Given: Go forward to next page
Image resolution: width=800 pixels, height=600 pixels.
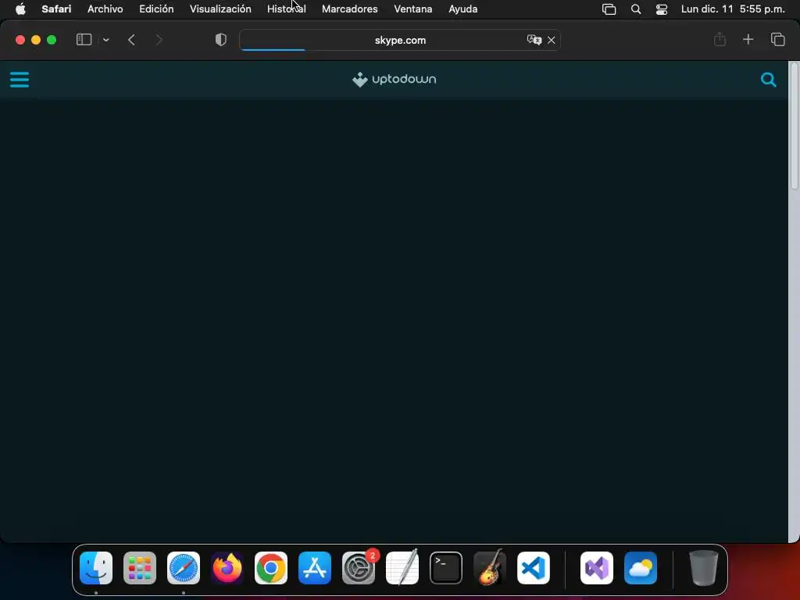Looking at the screenshot, I should (159, 40).
